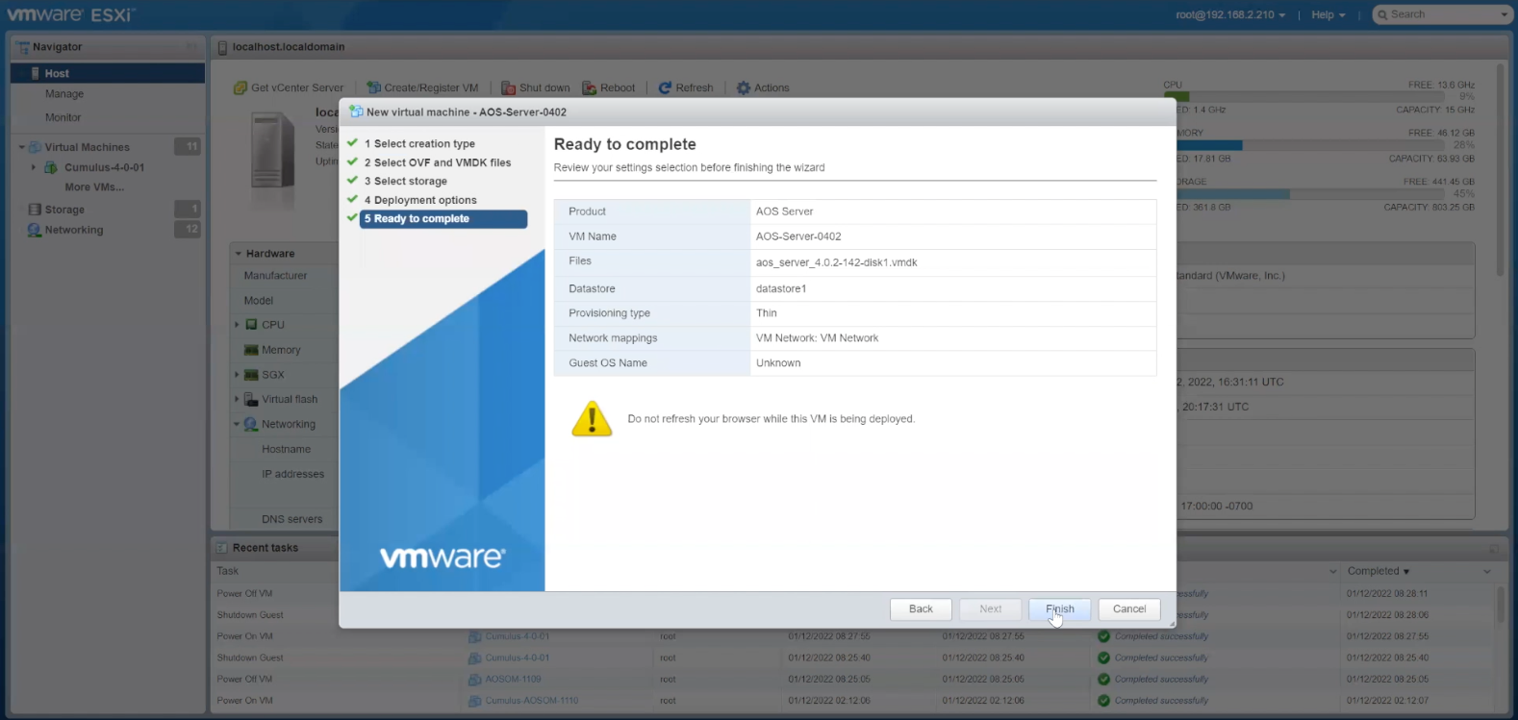Click the Navigator panel icon

pos(23,47)
